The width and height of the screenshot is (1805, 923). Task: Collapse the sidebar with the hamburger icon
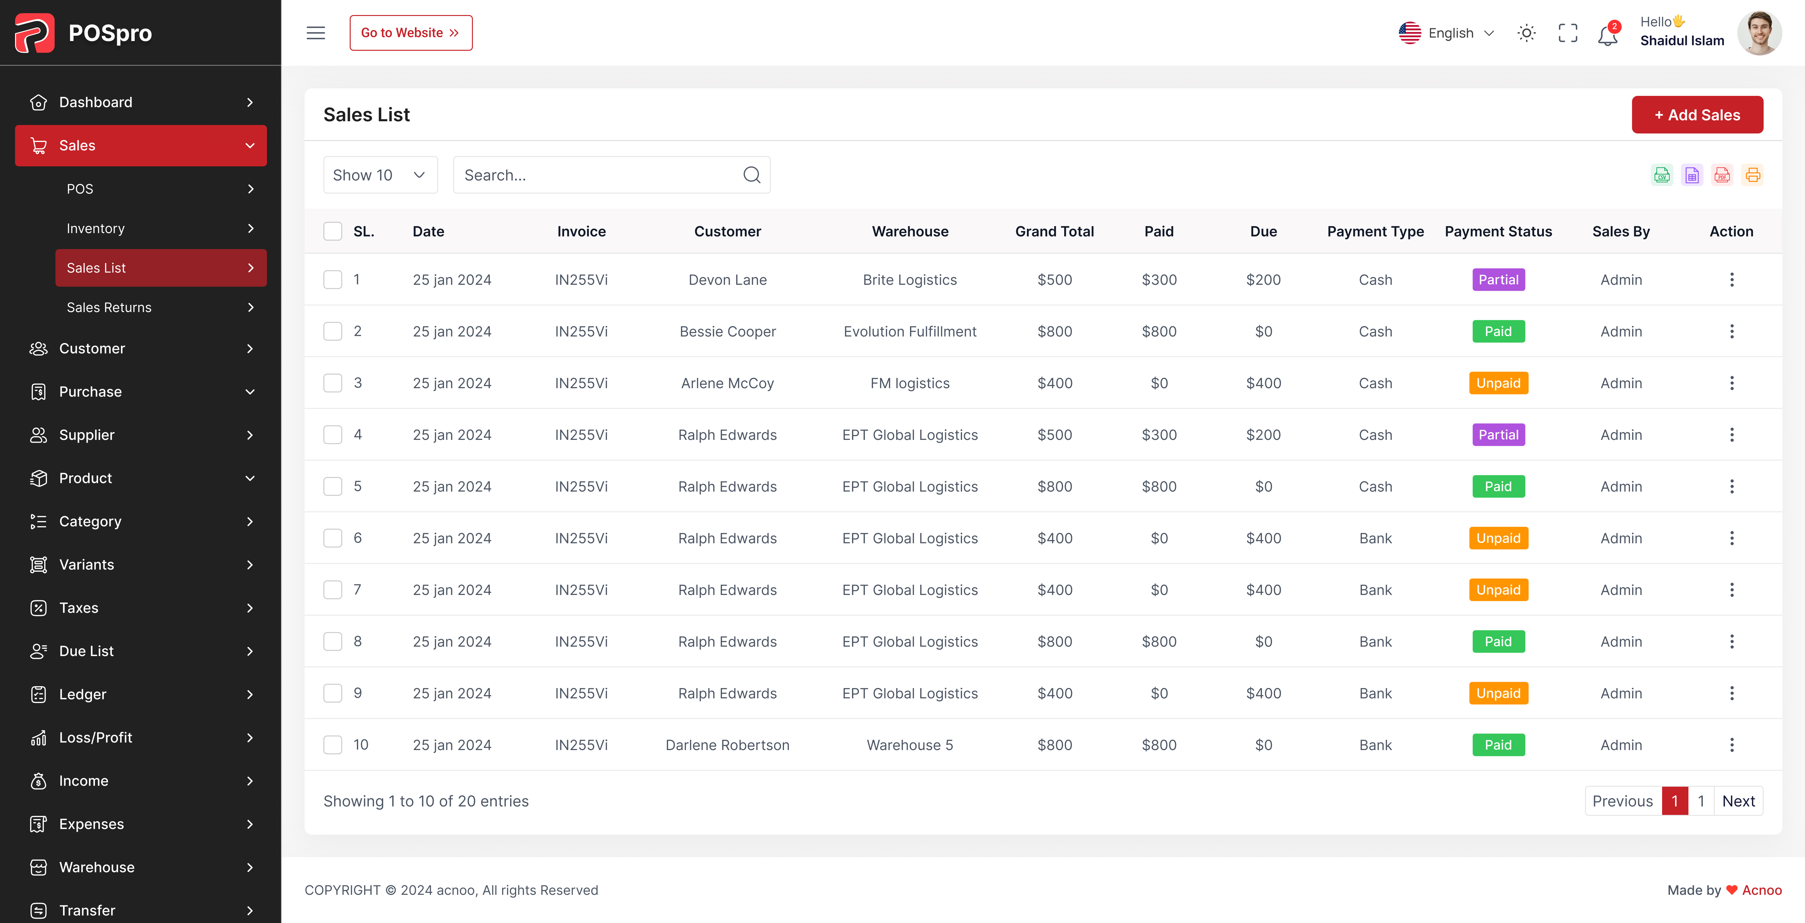pyautogui.click(x=315, y=33)
